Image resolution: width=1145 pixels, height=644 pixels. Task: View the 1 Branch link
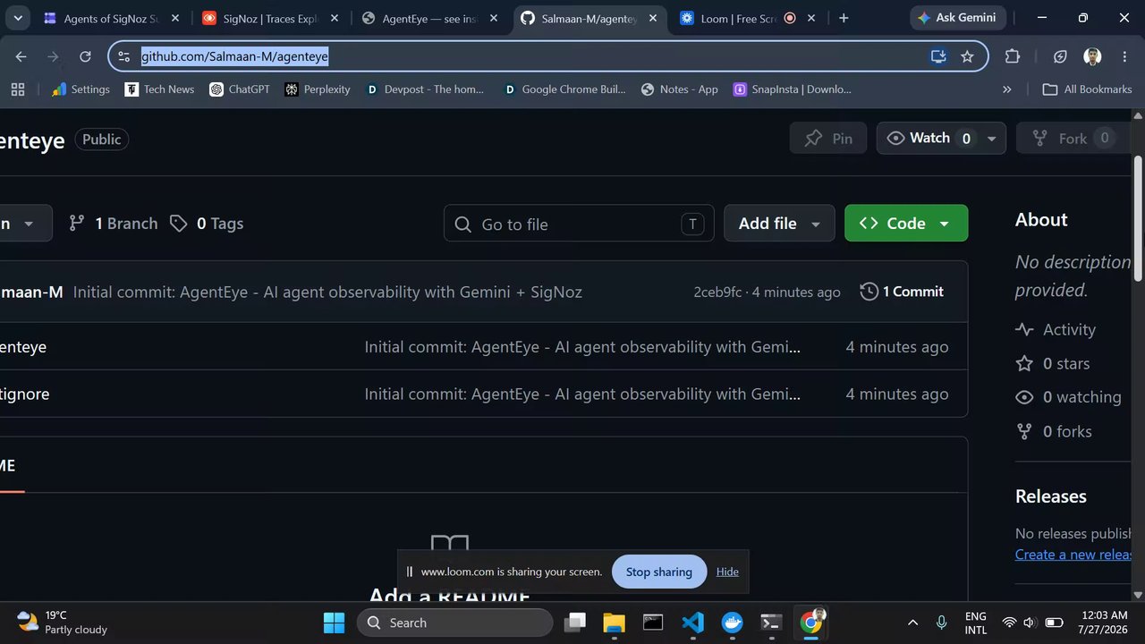pyautogui.click(x=114, y=224)
